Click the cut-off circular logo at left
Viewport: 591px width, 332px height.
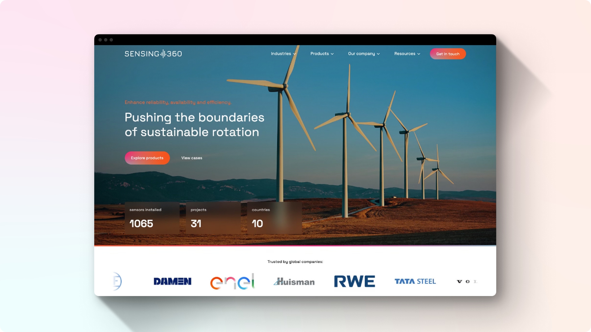coord(117,281)
